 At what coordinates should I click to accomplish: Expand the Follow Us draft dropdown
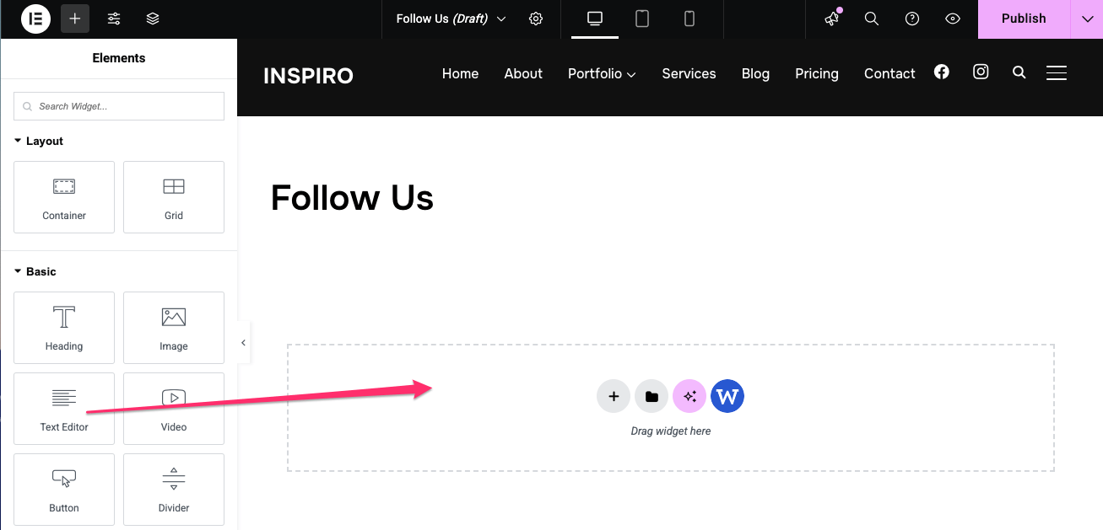click(x=501, y=19)
